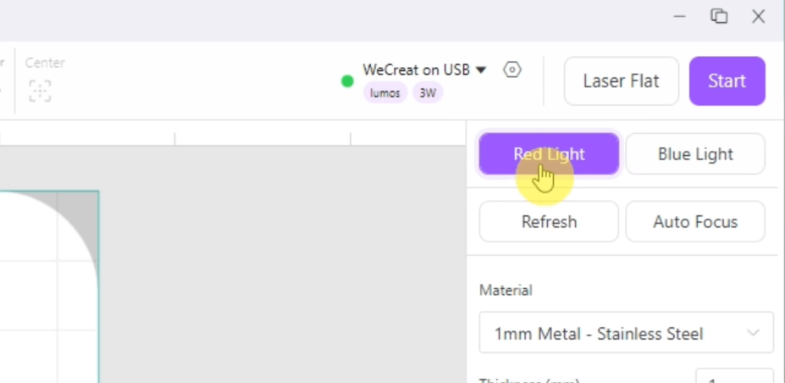Click the green connection status dot

click(x=347, y=81)
